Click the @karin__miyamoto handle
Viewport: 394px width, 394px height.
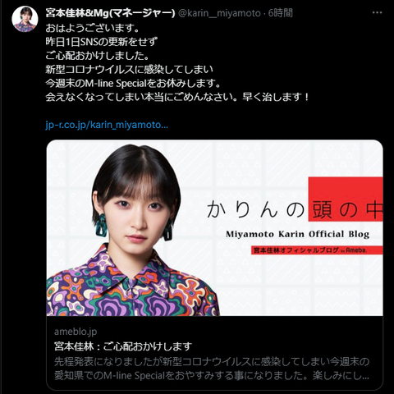[219, 13]
